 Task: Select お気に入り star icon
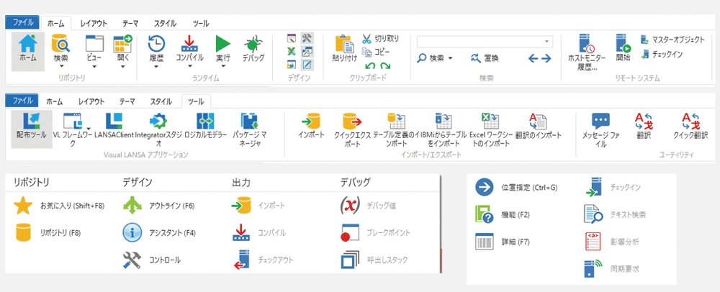(x=24, y=206)
